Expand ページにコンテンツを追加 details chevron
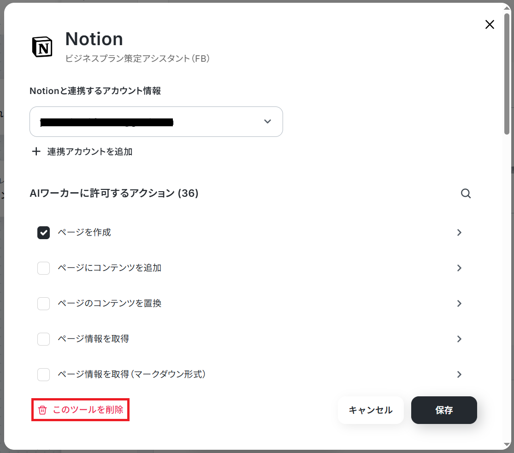The width and height of the screenshot is (514, 453). pos(459,268)
